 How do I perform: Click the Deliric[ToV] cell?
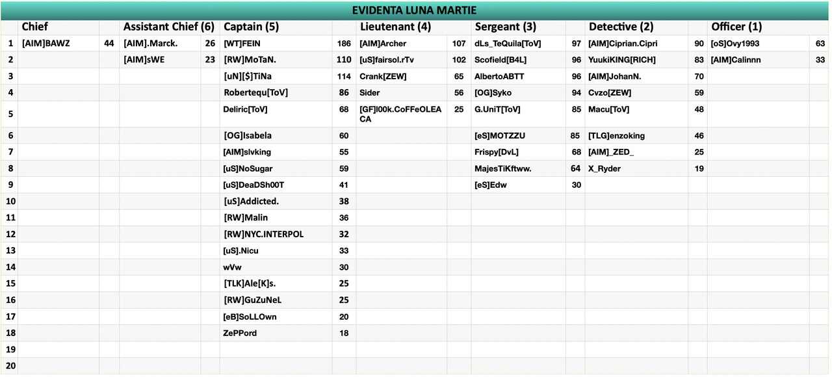(x=276, y=114)
